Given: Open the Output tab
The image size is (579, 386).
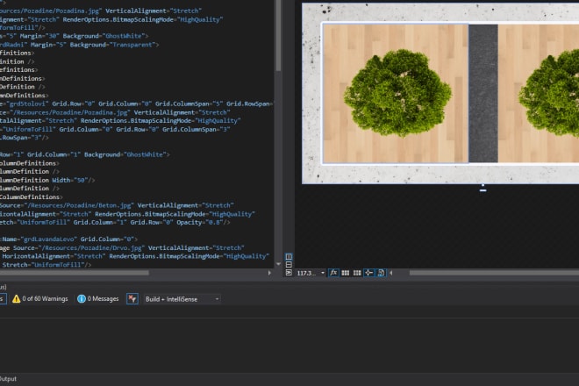Looking at the screenshot, I should click(x=8, y=379).
